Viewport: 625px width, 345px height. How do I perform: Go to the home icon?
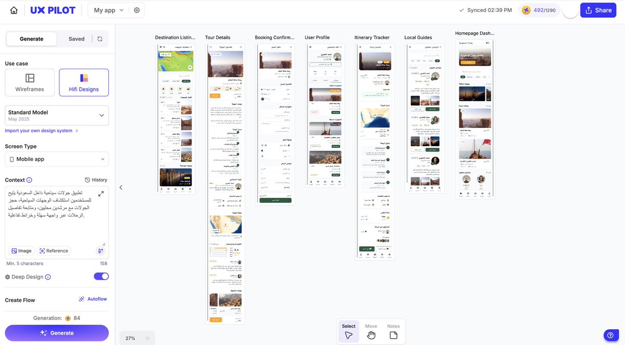[14, 10]
